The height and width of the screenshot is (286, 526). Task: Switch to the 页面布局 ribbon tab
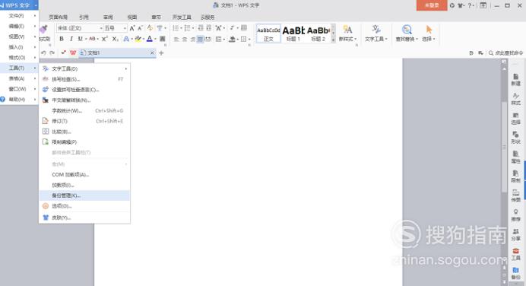[x=59, y=17]
